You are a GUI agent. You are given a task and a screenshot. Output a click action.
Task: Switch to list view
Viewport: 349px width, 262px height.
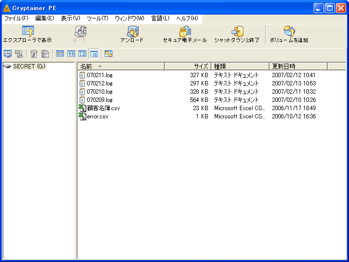point(82,54)
